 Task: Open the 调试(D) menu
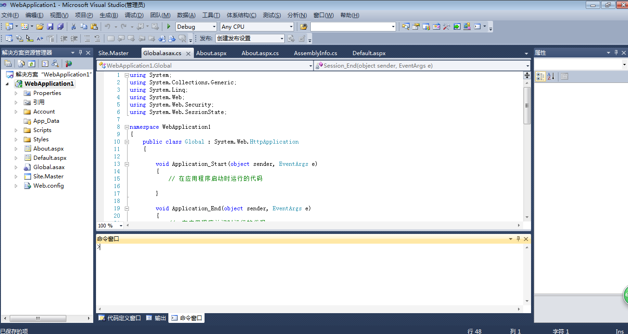(x=134, y=15)
